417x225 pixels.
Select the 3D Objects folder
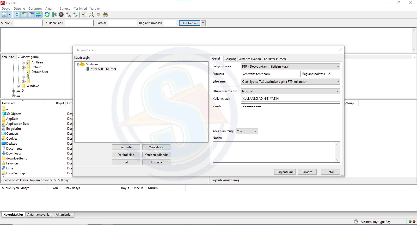pos(14,114)
